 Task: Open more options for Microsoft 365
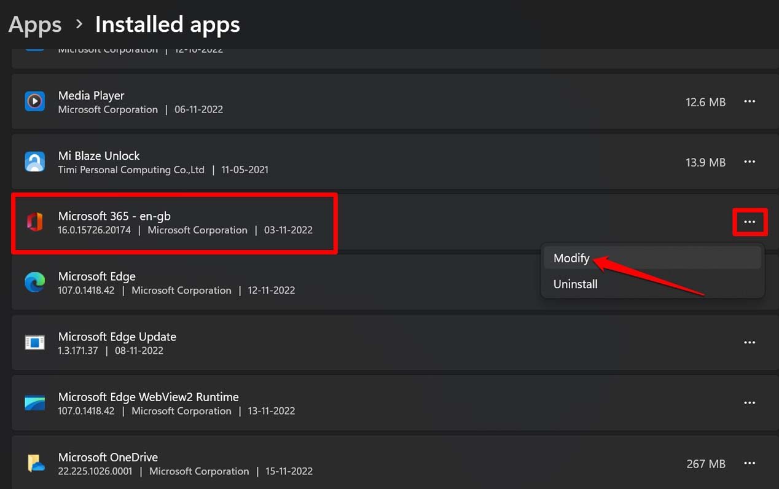[x=750, y=222]
